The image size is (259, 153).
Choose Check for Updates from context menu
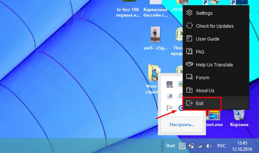coord(216,26)
